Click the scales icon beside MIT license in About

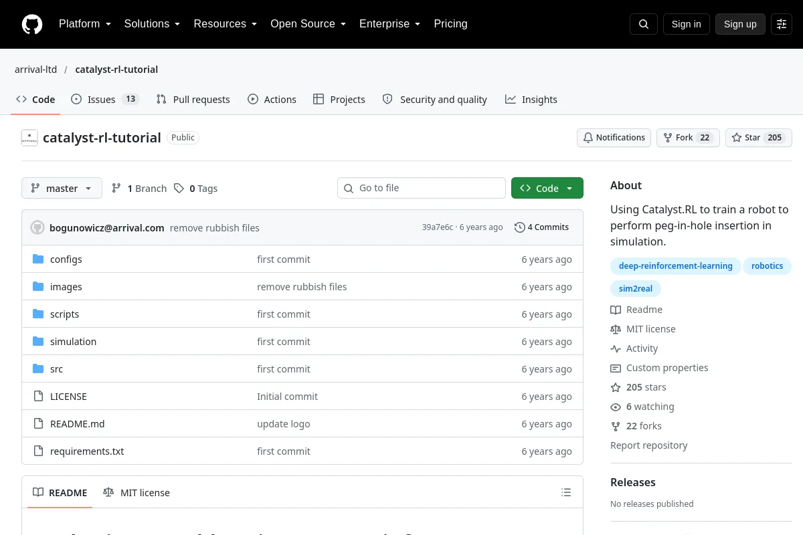[x=616, y=329]
